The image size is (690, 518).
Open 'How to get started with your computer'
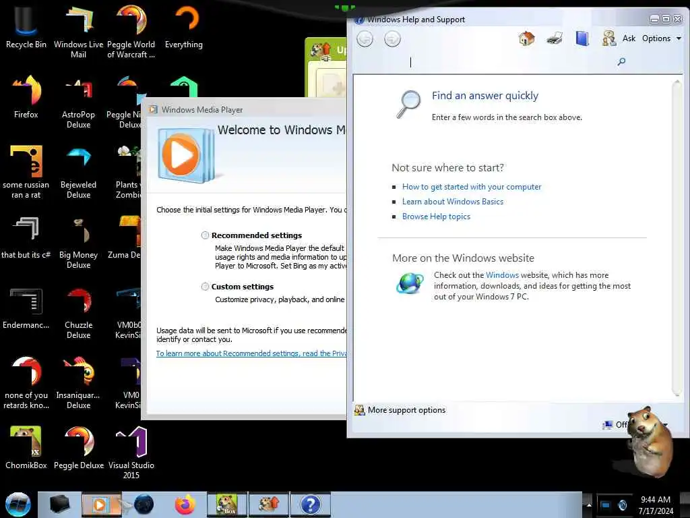(x=471, y=187)
